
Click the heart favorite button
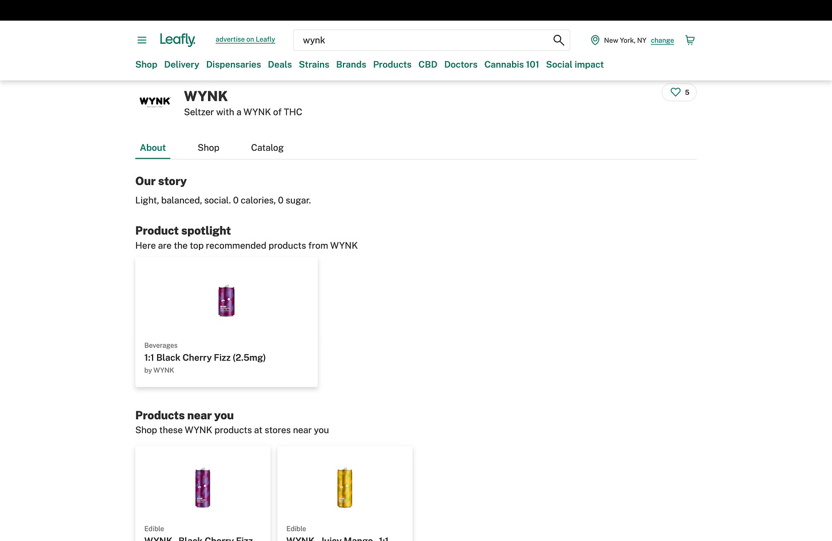click(x=679, y=92)
